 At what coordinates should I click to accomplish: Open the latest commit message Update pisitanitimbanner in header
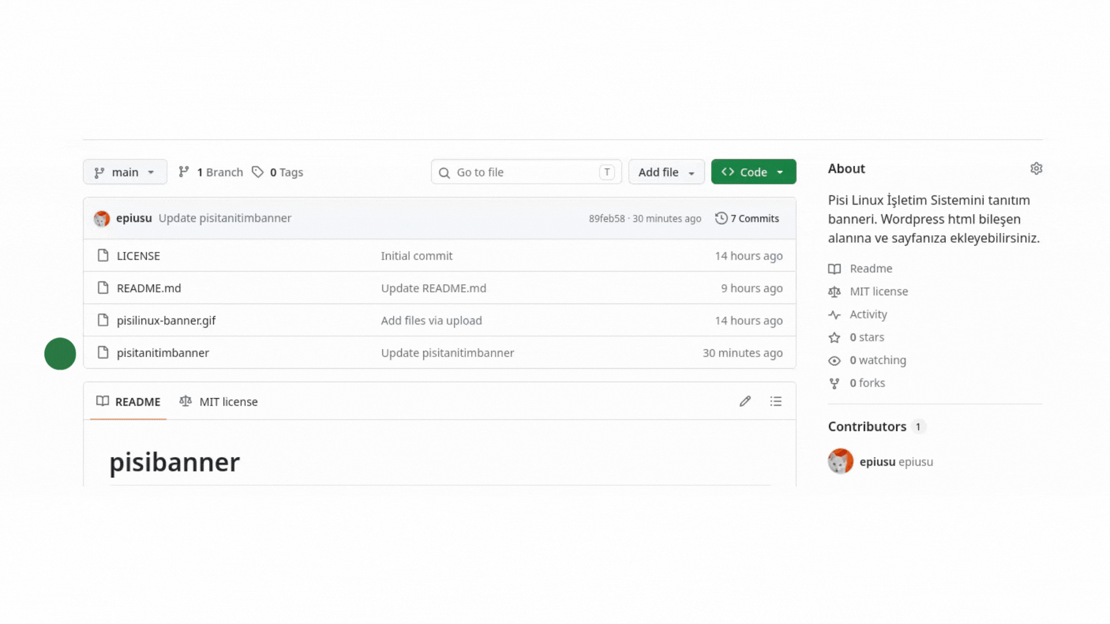[x=225, y=218]
